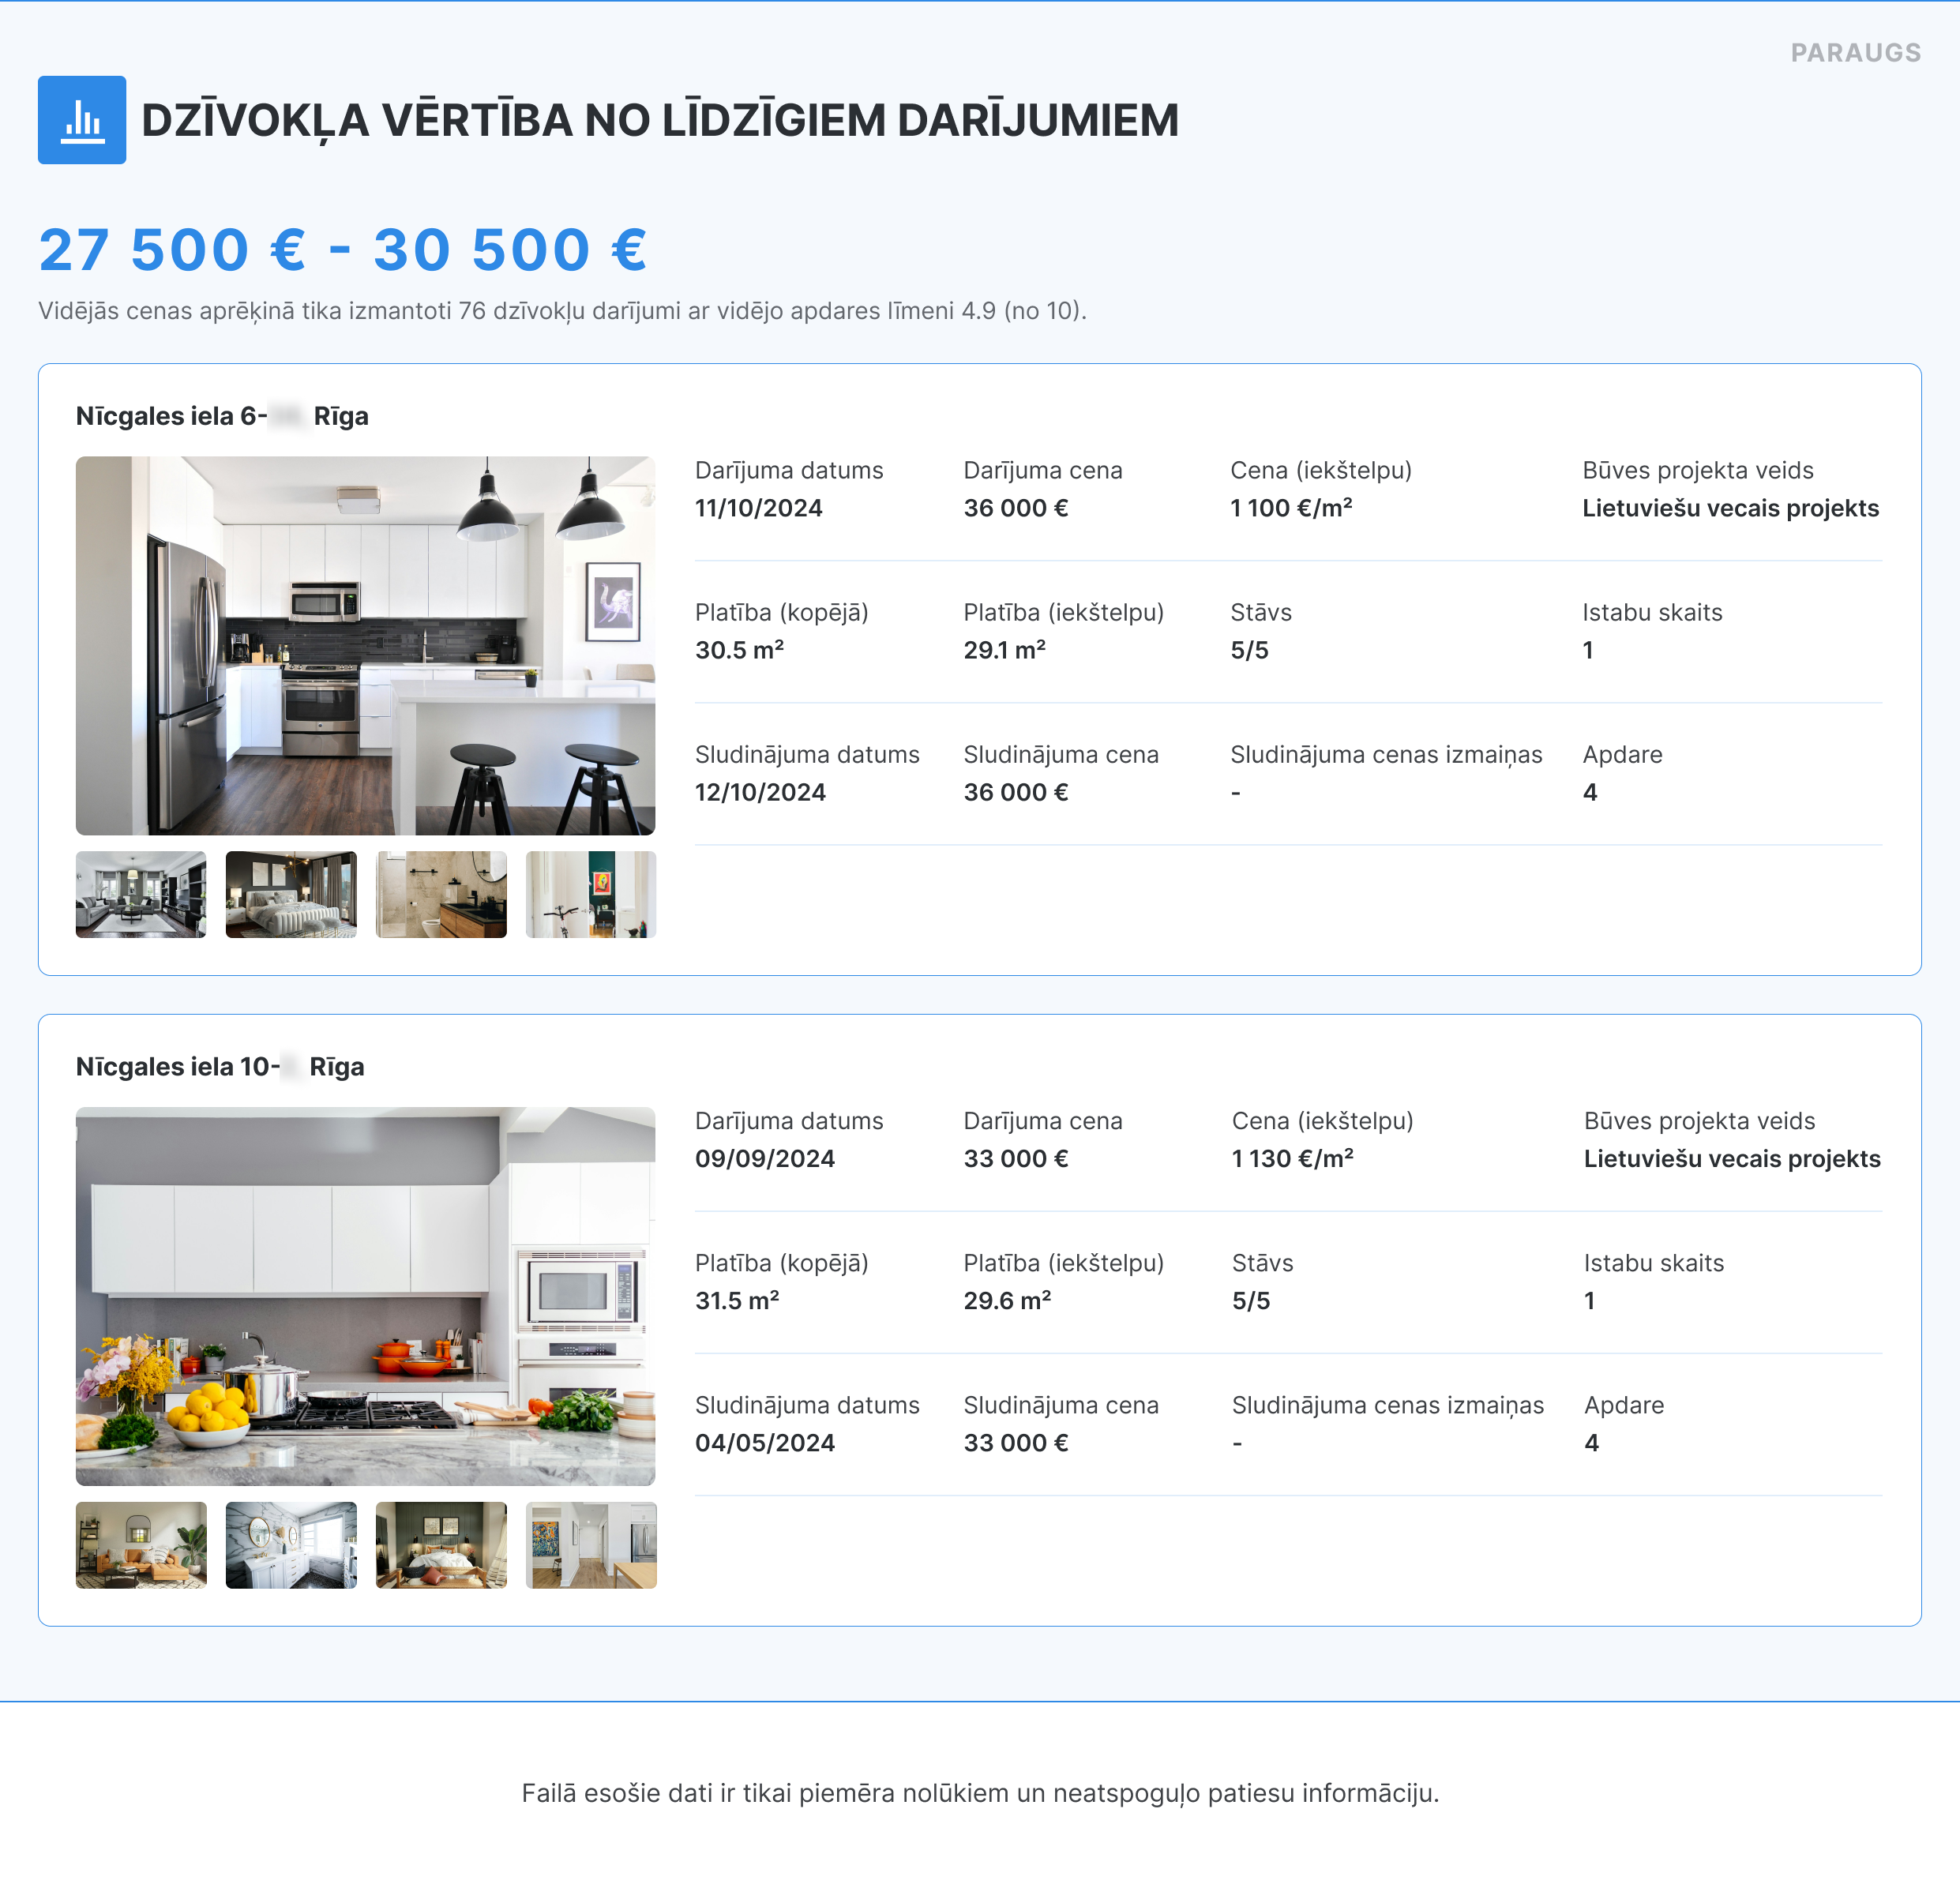This screenshot has width=1960, height=1884.
Task: Click Lietuviešu vecais projekts in first card
Action: pos(1730,508)
